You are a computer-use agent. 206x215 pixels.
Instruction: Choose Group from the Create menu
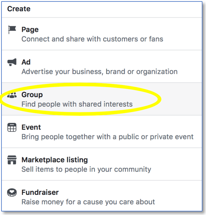(x=32, y=95)
